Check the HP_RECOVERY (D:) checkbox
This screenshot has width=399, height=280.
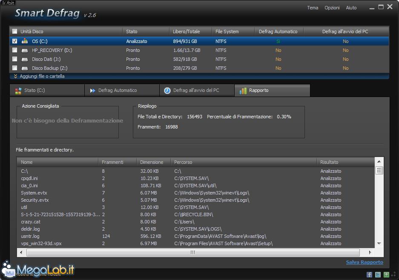(15, 50)
